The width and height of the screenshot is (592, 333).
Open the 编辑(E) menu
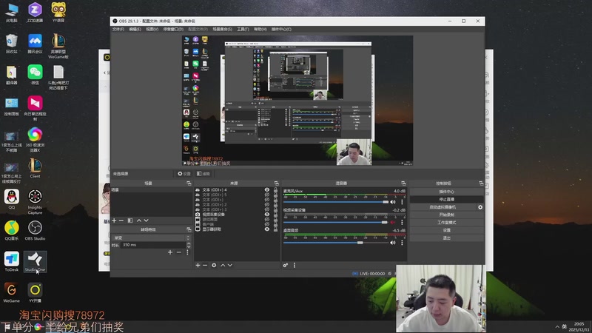[x=135, y=29]
